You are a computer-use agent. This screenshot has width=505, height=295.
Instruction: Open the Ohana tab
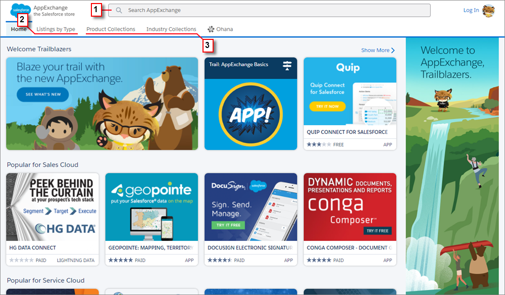coord(220,29)
